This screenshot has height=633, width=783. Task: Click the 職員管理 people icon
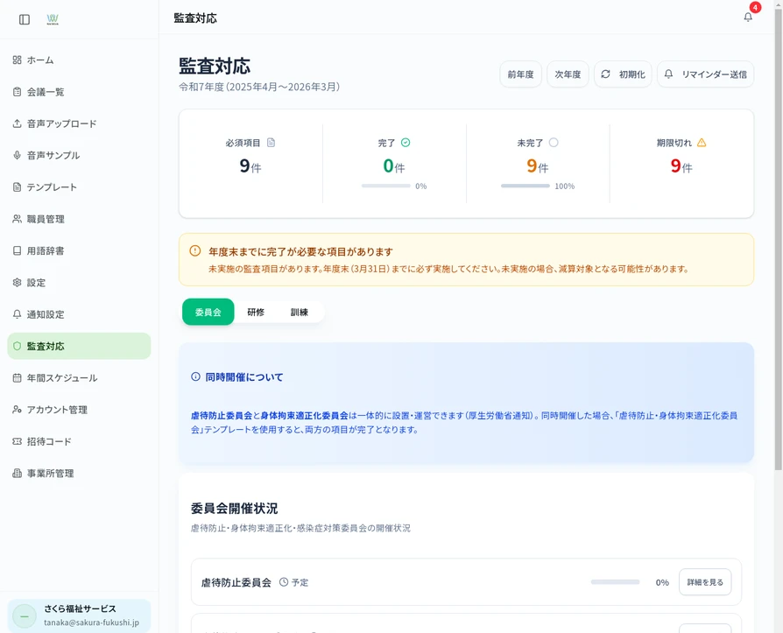click(x=17, y=219)
